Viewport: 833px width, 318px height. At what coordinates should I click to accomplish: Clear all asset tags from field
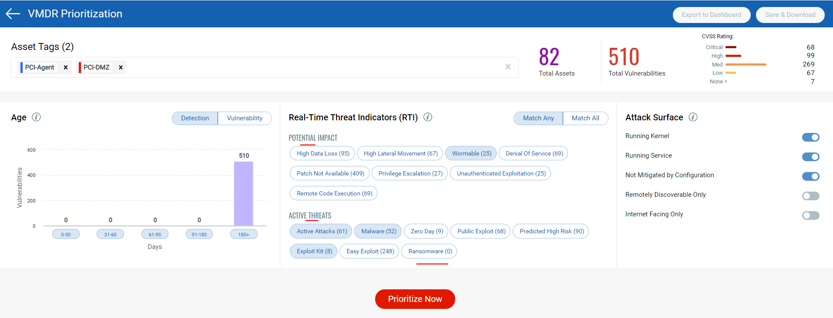click(x=508, y=67)
